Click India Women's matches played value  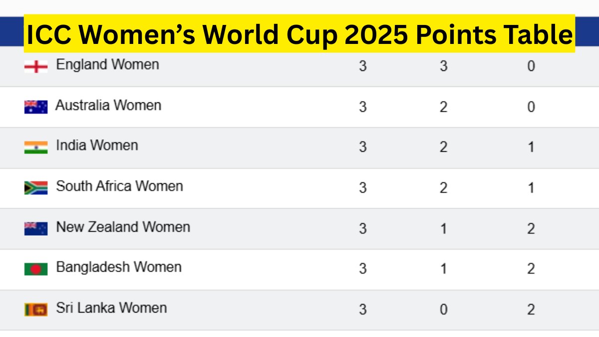363,147
